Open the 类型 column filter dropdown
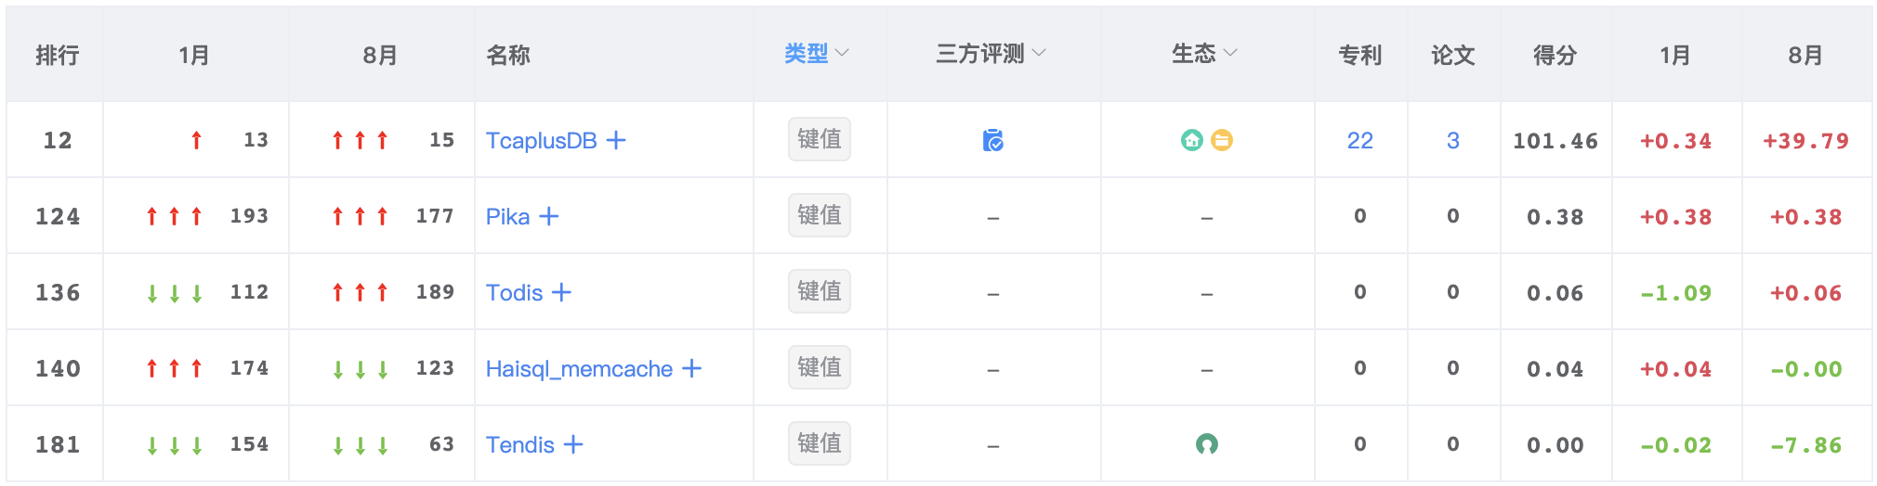 click(x=817, y=54)
